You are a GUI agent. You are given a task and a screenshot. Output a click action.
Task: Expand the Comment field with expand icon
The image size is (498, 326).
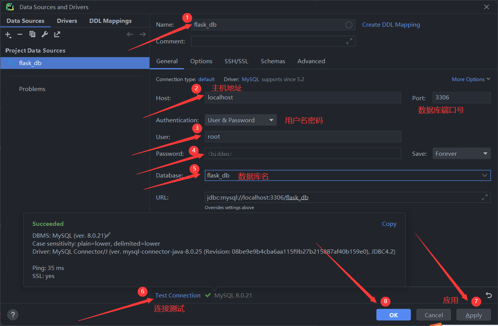coord(349,41)
